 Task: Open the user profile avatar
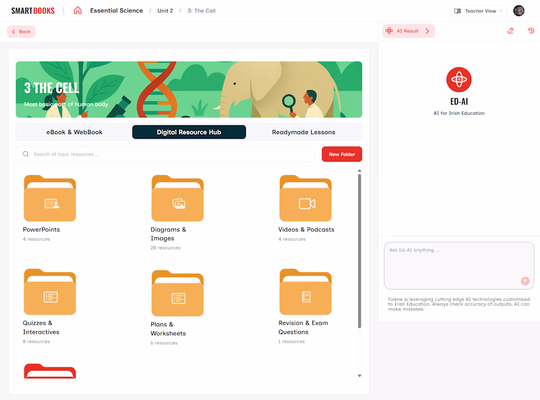point(519,11)
